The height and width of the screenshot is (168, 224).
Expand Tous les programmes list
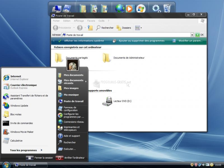26,150
